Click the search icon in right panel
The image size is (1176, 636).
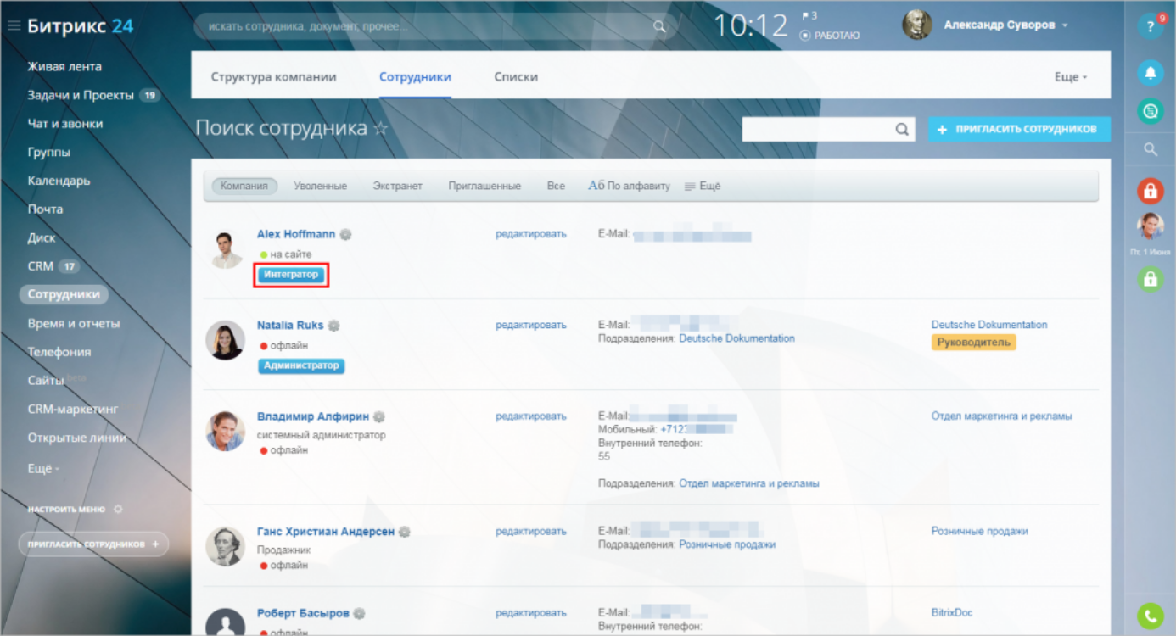[x=1151, y=149]
